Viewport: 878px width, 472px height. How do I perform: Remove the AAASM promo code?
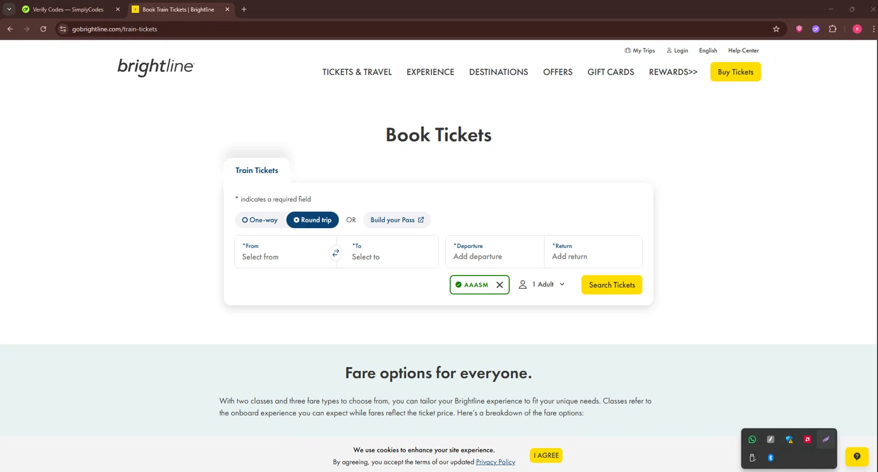(500, 285)
